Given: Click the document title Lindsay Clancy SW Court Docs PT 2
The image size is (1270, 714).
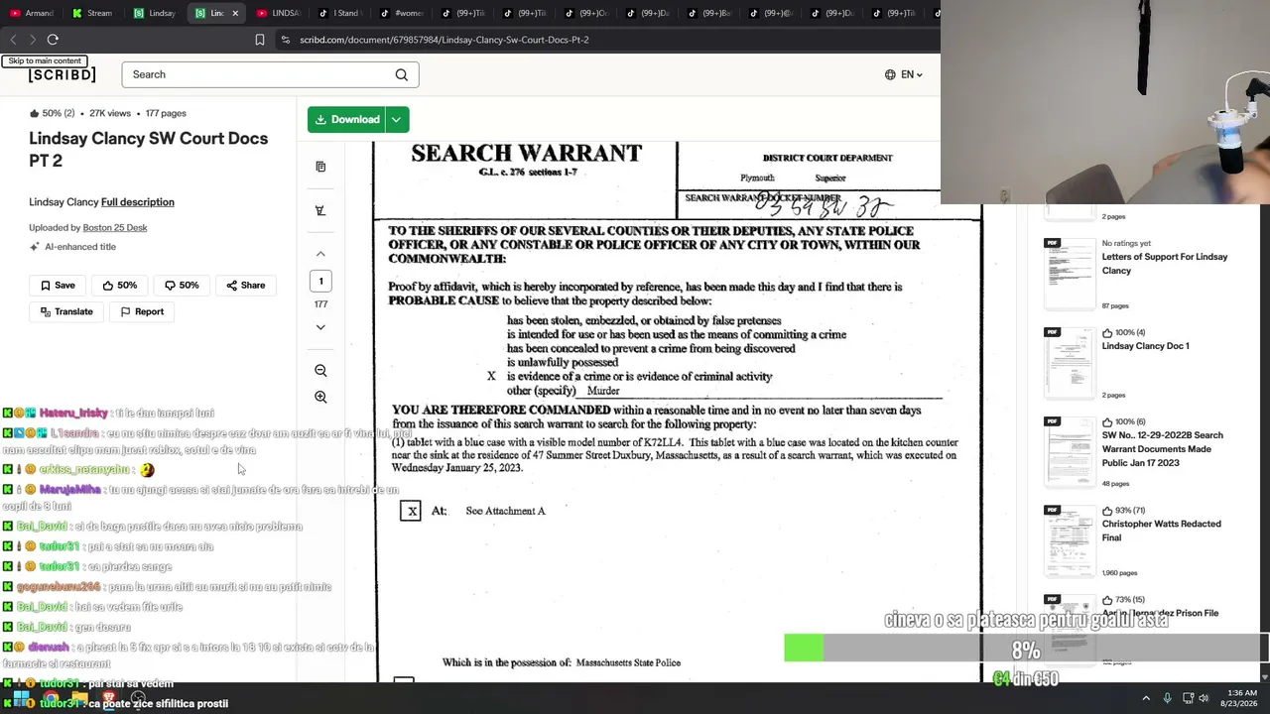Looking at the screenshot, I should point(149,149).
